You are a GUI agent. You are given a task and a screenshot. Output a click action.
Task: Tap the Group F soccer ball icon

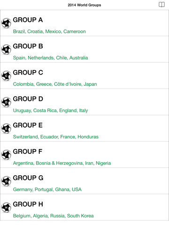6,155
